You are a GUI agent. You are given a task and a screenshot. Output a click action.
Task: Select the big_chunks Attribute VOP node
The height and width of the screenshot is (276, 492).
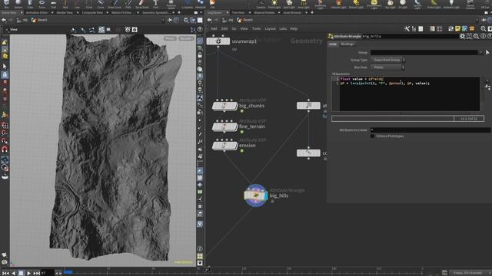[x=224, y=106]
